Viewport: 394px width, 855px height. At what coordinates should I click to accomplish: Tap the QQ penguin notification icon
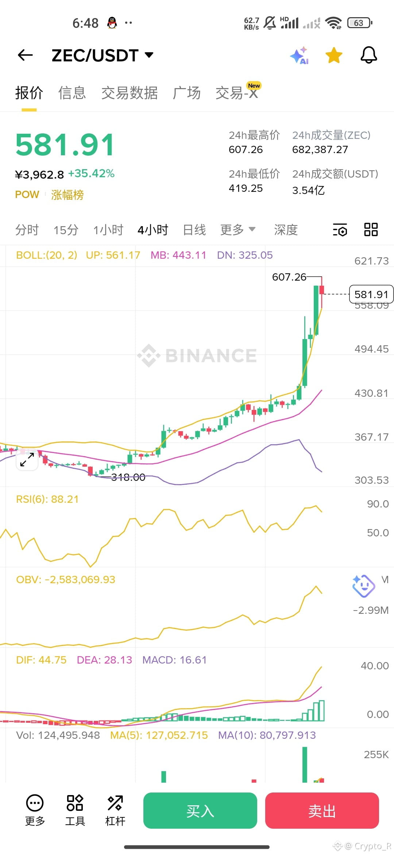[112, 23]
